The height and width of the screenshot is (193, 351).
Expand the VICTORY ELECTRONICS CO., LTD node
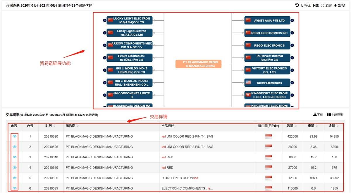[292, 70]
